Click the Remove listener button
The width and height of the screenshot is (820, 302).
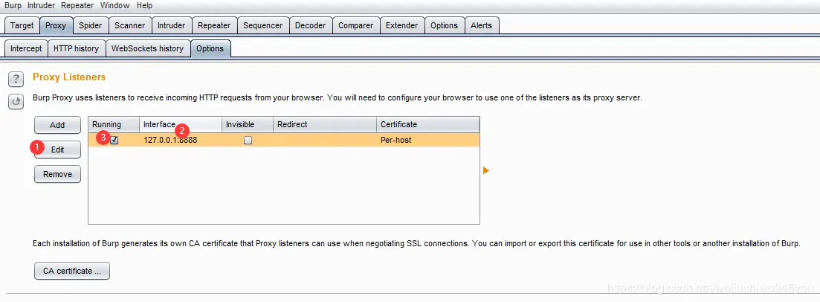pos(57,174)
